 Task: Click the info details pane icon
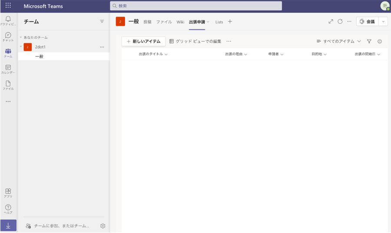click(x=380, y=41)
